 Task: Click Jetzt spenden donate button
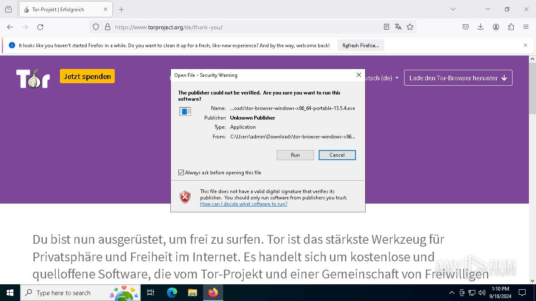[x=87, y=76]
